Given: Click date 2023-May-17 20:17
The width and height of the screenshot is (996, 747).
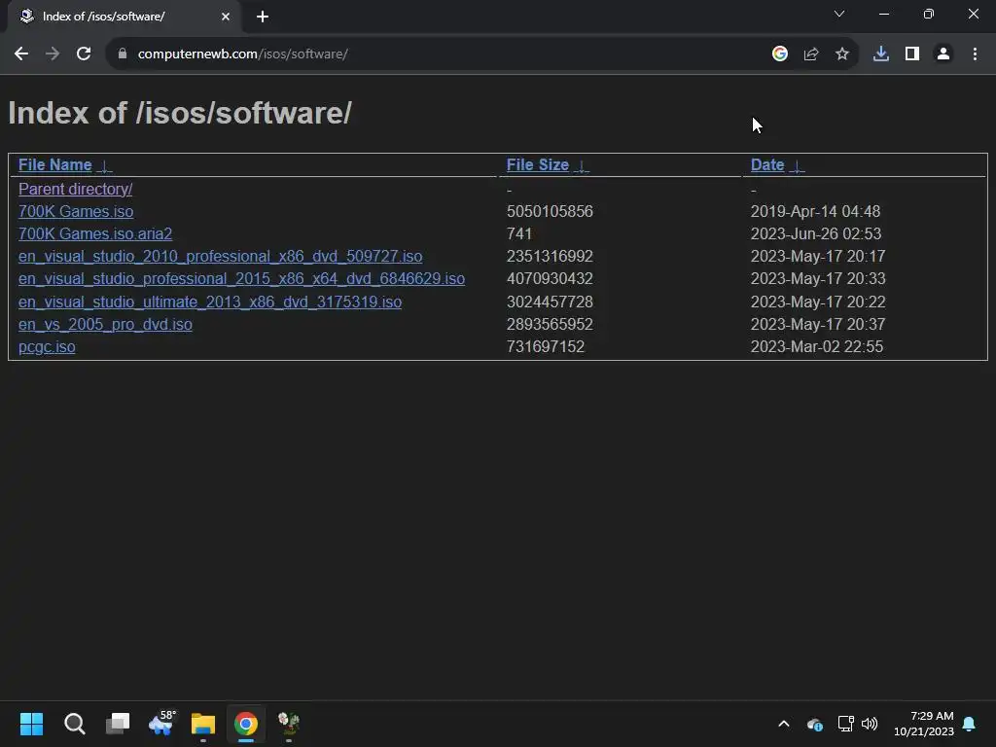Looking at the screenshot, I should (818, 257).
